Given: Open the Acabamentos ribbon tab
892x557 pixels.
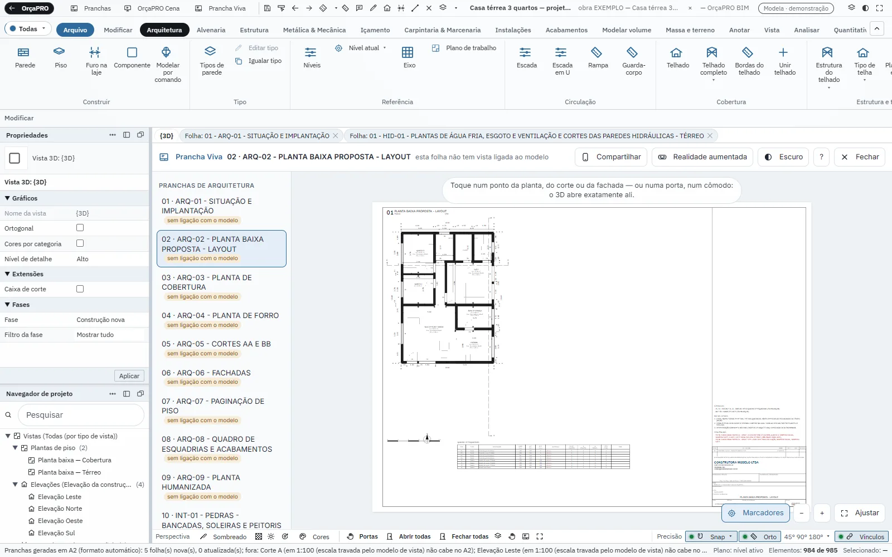Looking at the screenshot, I should tap(566, 30).
